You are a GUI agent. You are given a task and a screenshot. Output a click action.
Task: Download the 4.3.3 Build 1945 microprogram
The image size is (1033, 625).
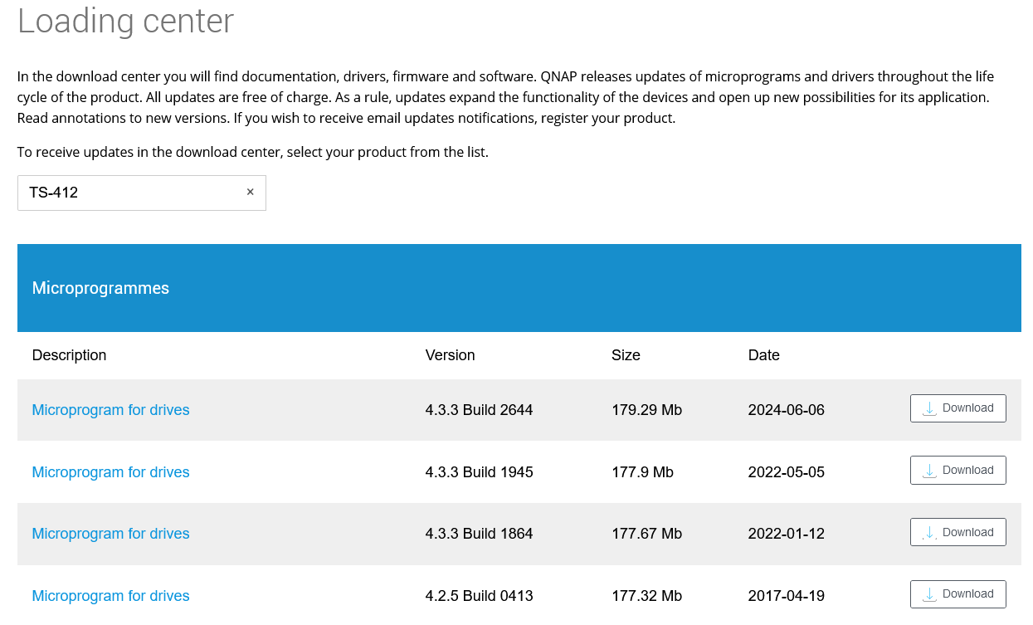(958, 471)
